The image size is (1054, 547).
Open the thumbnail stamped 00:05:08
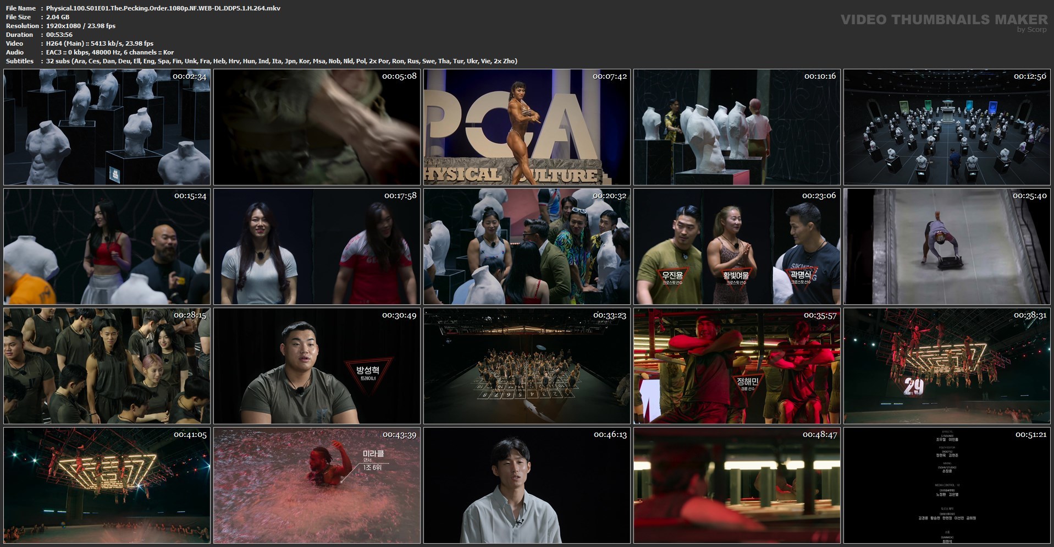(317, 127)
